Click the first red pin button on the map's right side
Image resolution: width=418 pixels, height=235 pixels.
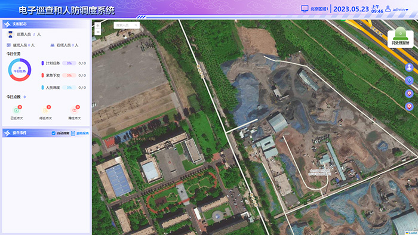(409, 94)
